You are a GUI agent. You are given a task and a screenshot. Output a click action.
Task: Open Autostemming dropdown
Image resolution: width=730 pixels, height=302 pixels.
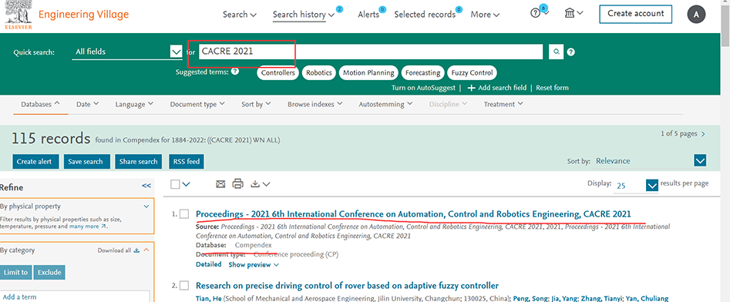click(x=385, y=104)
